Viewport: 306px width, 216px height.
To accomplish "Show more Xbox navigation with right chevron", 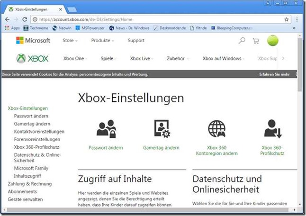I will click(283, 58).
